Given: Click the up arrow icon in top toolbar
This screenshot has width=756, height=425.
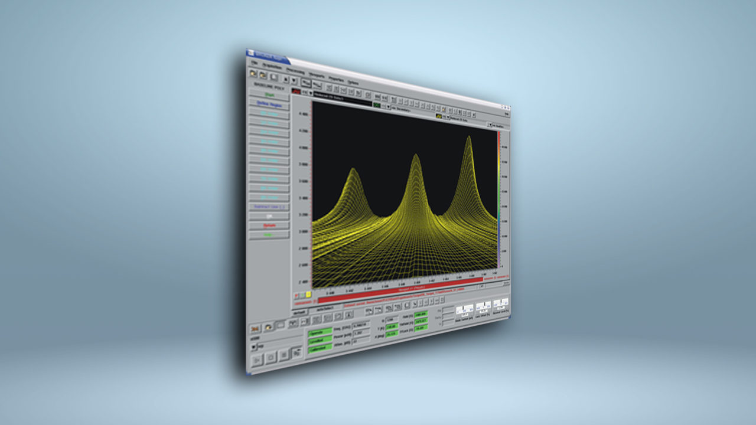Looking at the screenshot, I should tap(286, 78).
